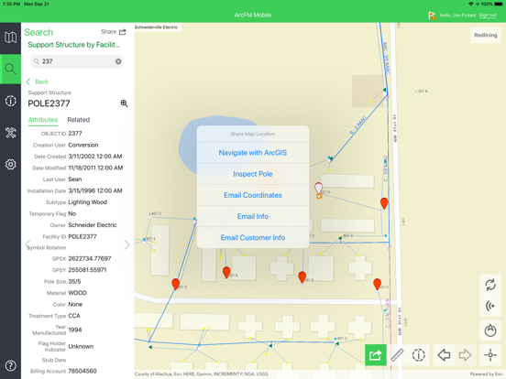Open the help question mark icon
The width and height of the screenshot is (506, 379).
pyautogui.click(x=10, y=366)
